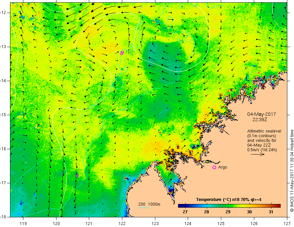Click the longitude axis label 122

click(122, 223)
